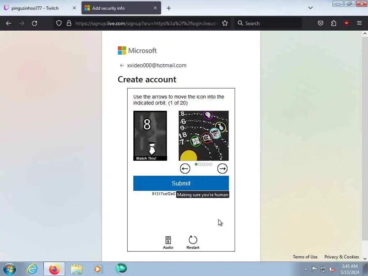Open the Firefox application menu
This screenshot has height=276, width=368.
click(359, 23)
